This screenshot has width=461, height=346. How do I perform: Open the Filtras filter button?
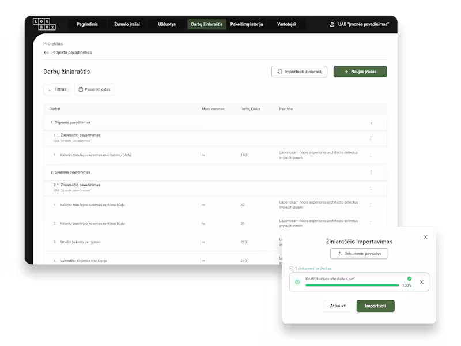tap(56, 89)
